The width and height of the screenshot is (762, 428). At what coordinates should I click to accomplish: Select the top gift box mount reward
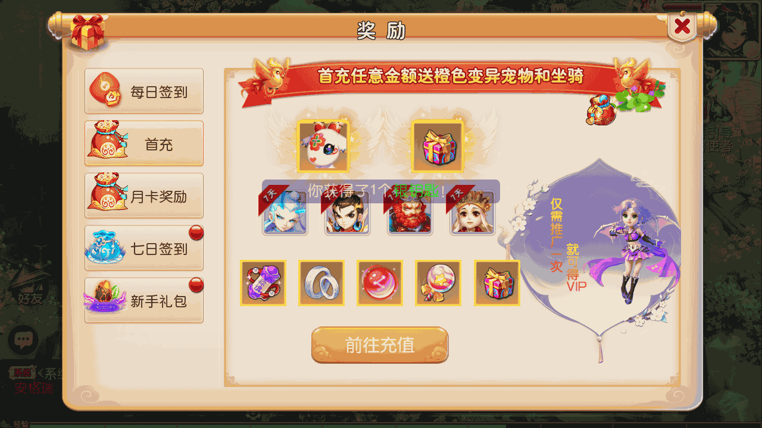[x=438, y=146]
